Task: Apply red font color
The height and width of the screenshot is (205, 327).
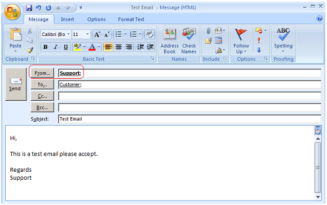Action: [92, 47]
